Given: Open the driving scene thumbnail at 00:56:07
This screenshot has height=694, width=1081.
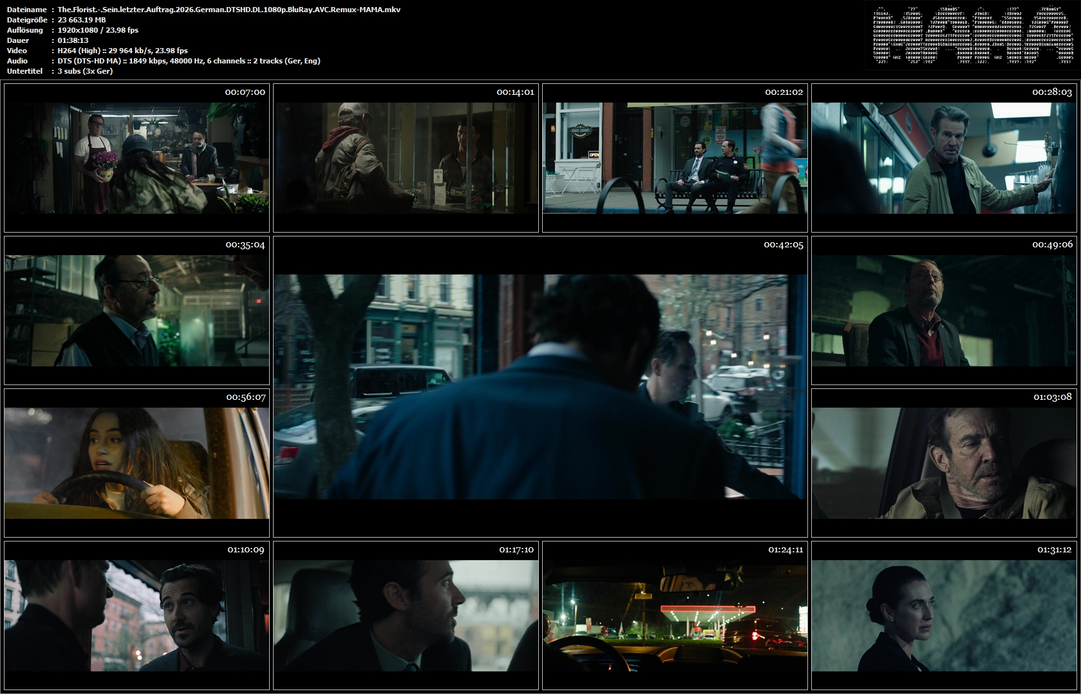Looking at the screenshot, I should [136, 463].
